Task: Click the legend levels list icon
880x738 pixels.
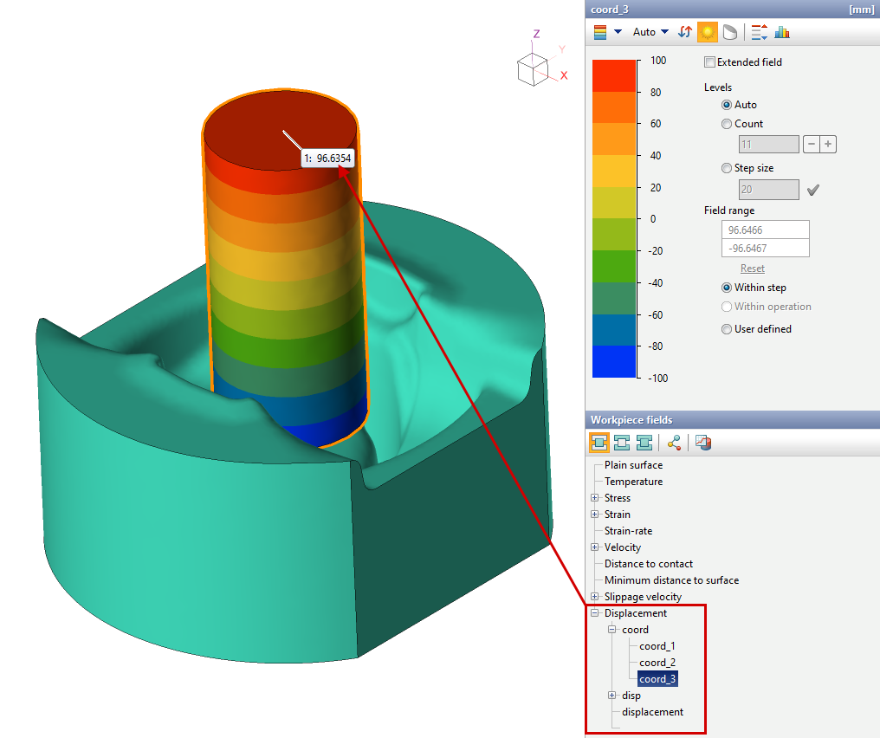Action: pos(759,32)
